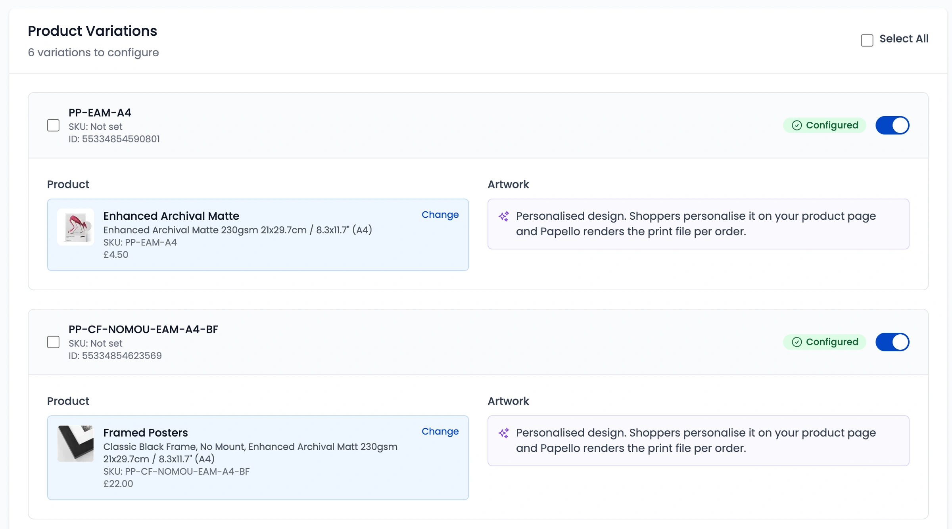
Task: Click the Configured check icon for PP-EAM-A4
Action: 797,125
